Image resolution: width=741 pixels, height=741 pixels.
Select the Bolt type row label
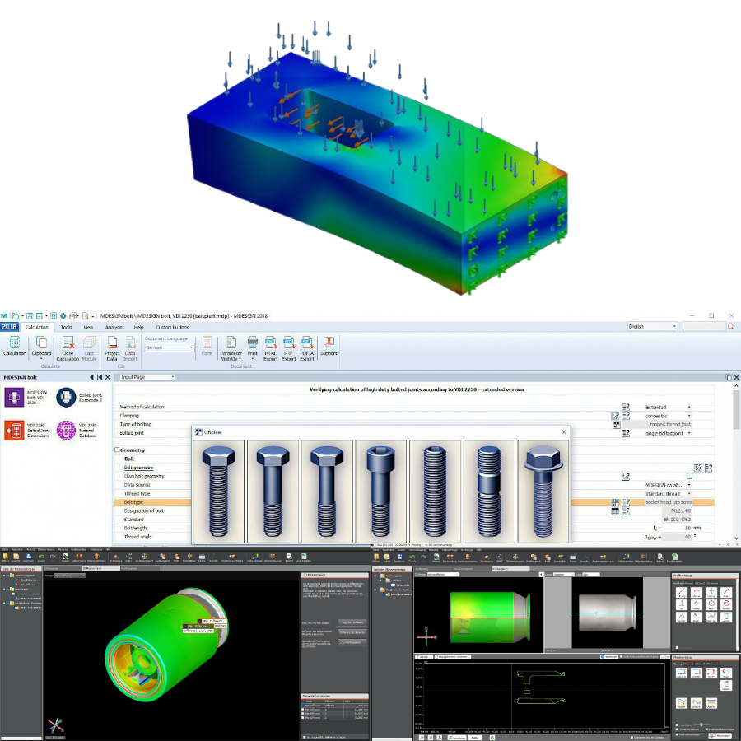point(133,502)
